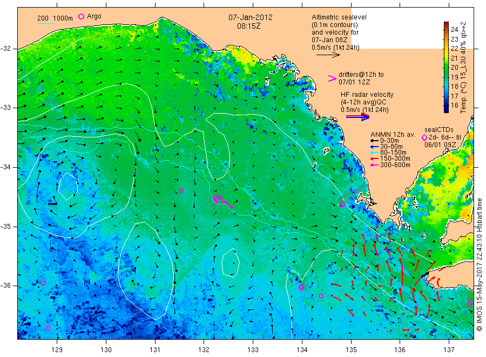Image resolution: width=486 pixels, height=357 pixels.
Task: Click the colour bar label '24'
Action: (454, 30)
